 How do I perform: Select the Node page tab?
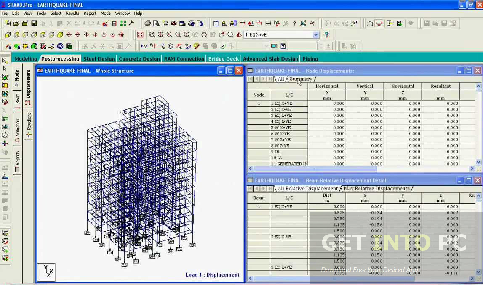[x=17, y=78]
